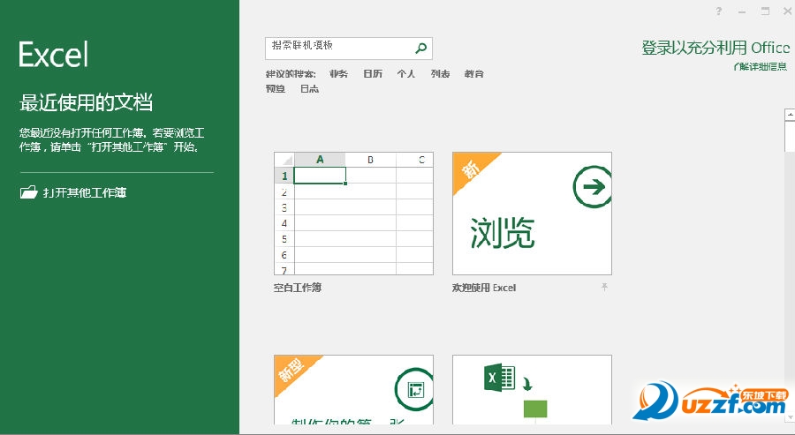Screen dimensions: 795x435
Task: Click inside the 搜索联机模板 search box
Action: click(x=338, y=48)
